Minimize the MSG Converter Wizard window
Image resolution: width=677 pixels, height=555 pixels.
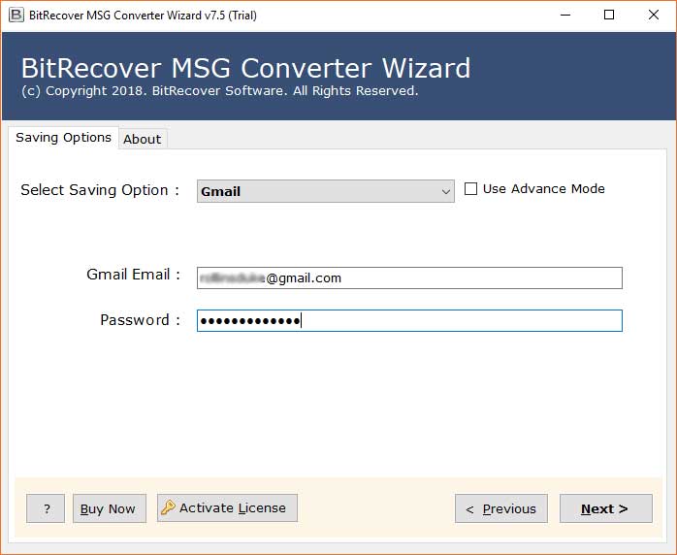[565, 16]
